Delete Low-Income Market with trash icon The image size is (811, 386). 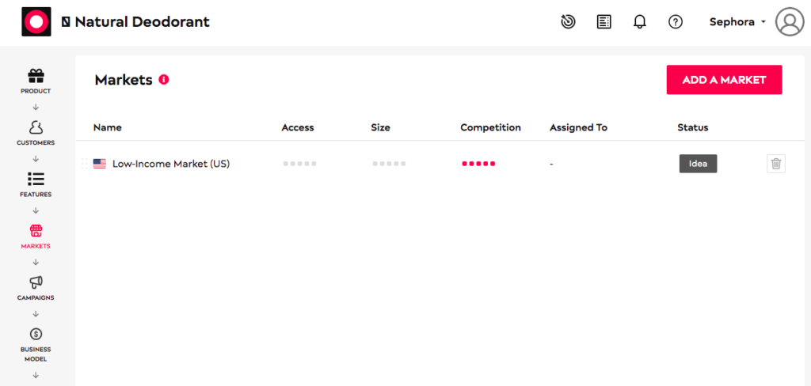pos(776,164)
